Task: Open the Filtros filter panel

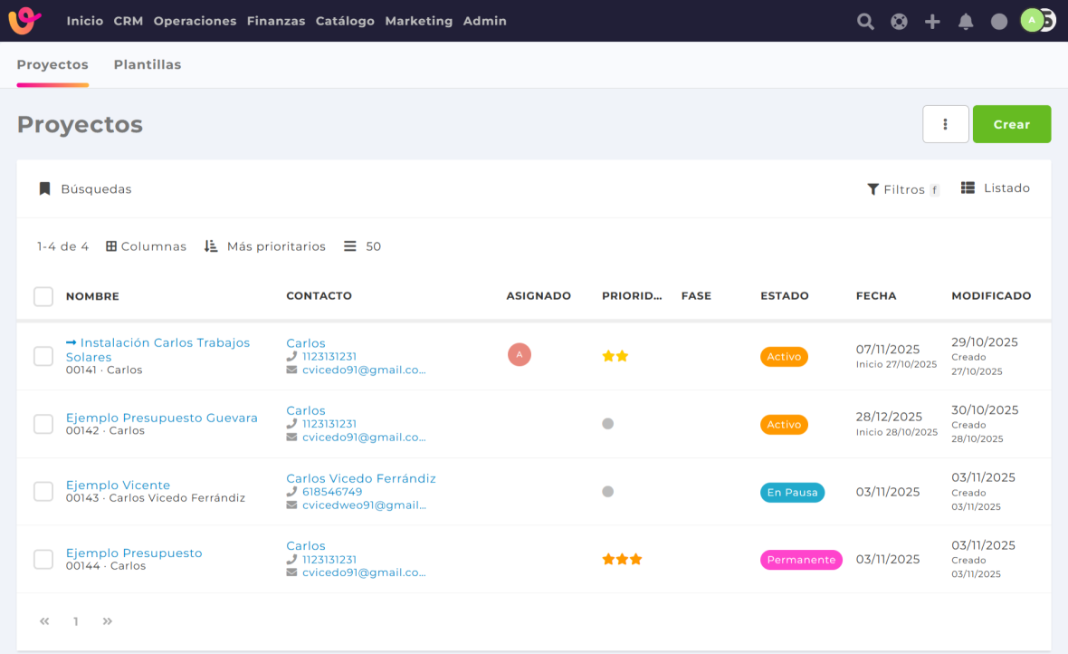Action: (x=902, y=189)
